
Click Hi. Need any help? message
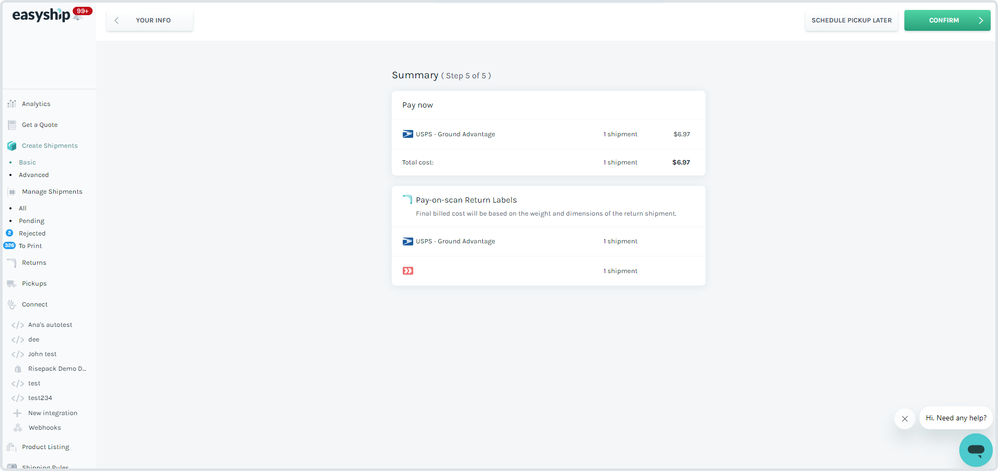(956, 418)
